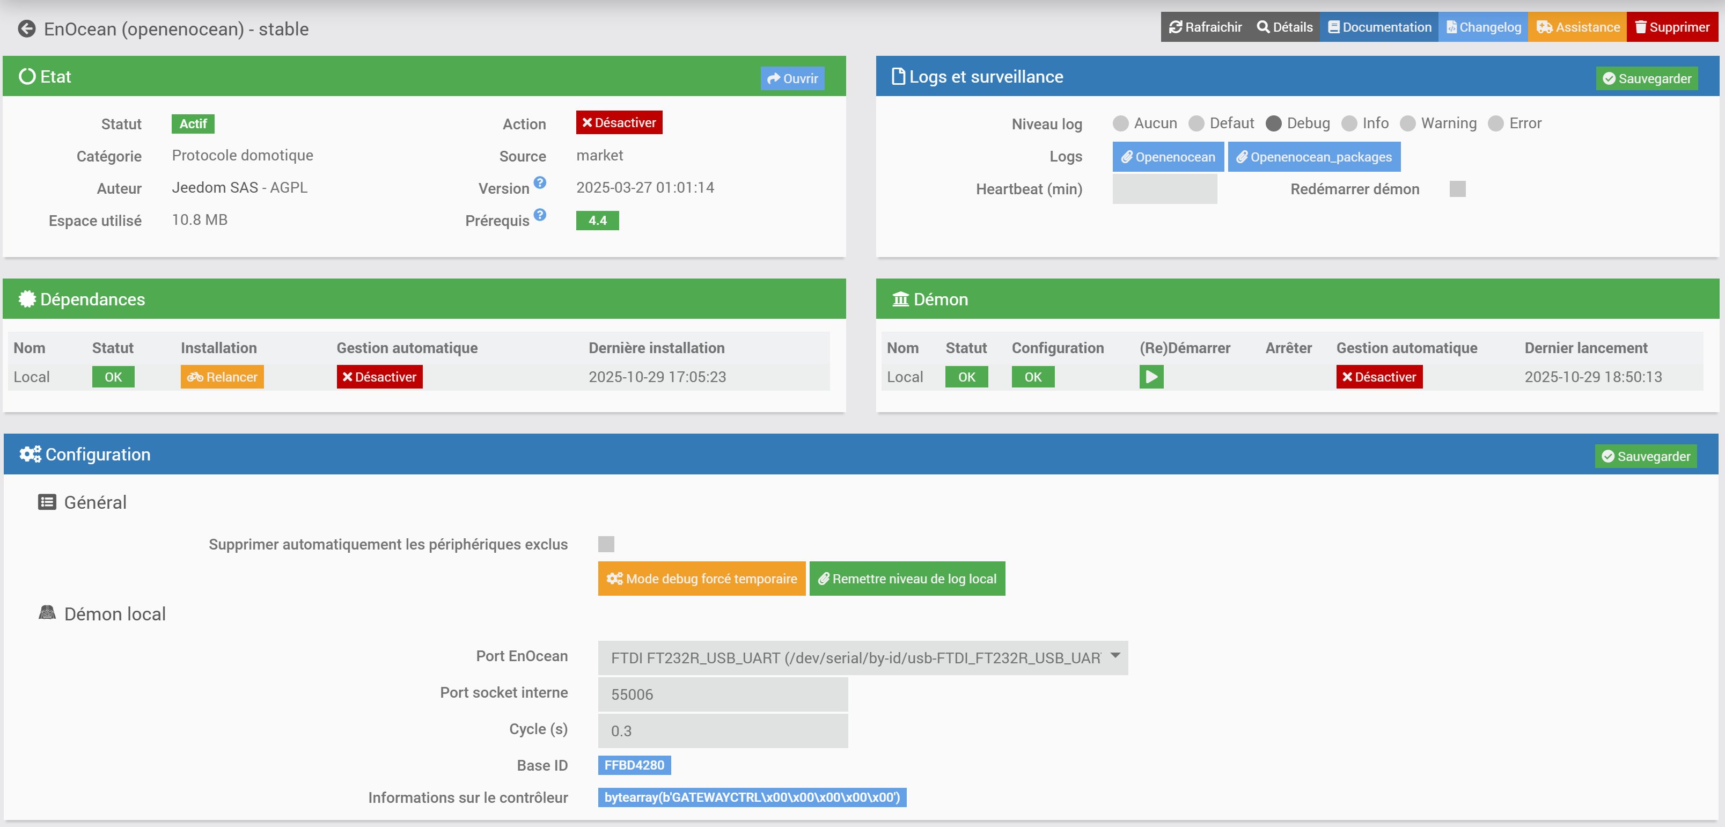Open the Openenocean_packages log file
Screen dimensions: 1725x827
click(x=1313, y=157)
